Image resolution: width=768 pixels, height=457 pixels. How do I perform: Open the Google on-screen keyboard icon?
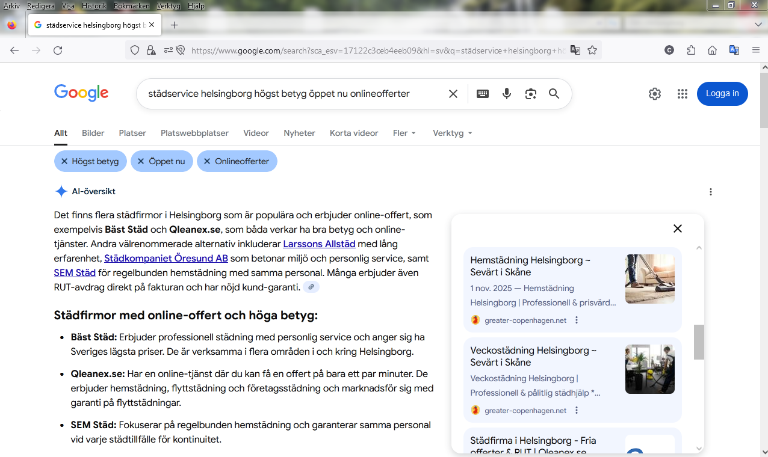pyautogui.click(x=483, y=94)
